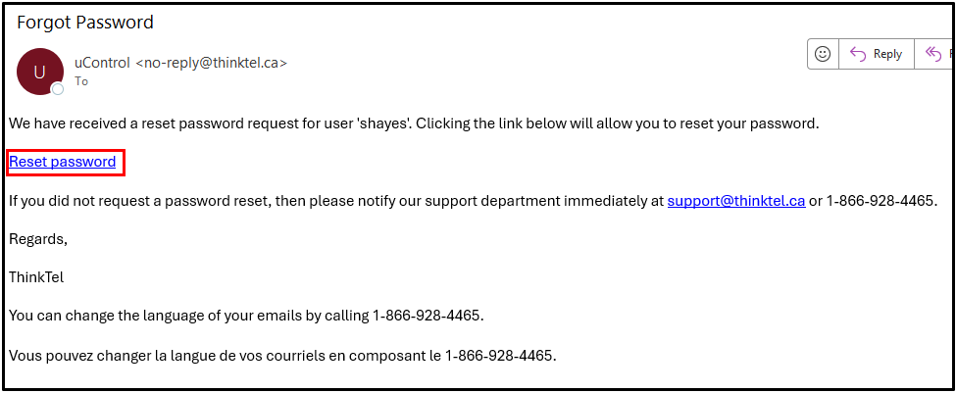Click the Reply All double-arrow icon
956x393 pixels.
tap(932, 54)
